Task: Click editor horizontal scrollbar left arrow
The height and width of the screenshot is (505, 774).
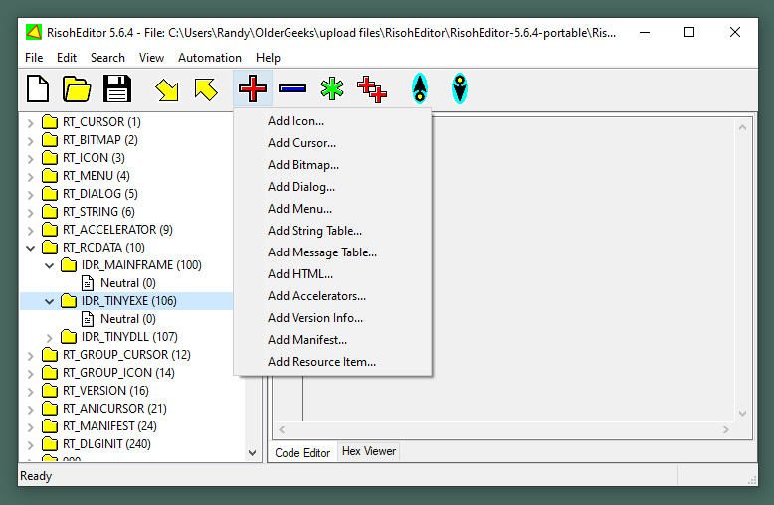Action: [x=282, y=430]
